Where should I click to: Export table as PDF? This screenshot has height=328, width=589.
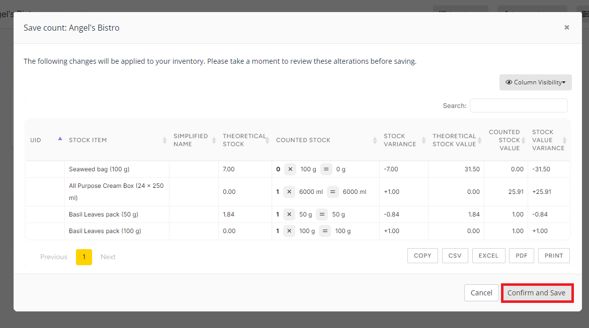[521, 256]
